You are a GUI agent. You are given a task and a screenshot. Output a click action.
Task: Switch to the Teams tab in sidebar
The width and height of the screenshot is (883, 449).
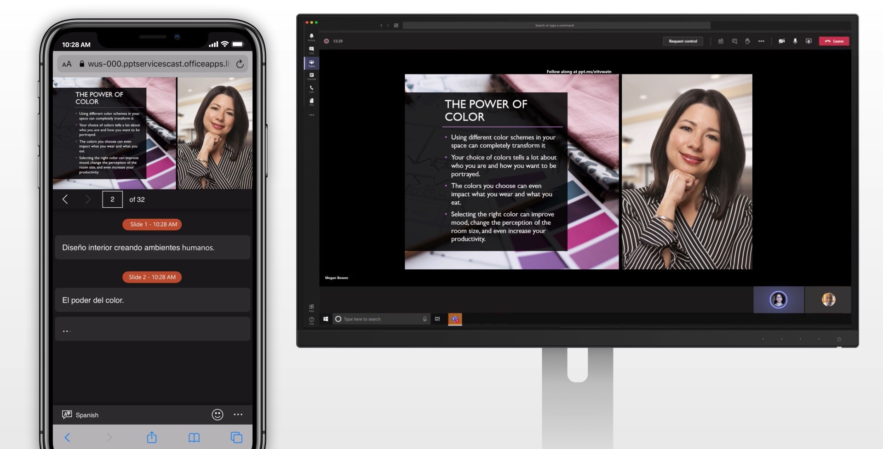(x=312, y=63)
